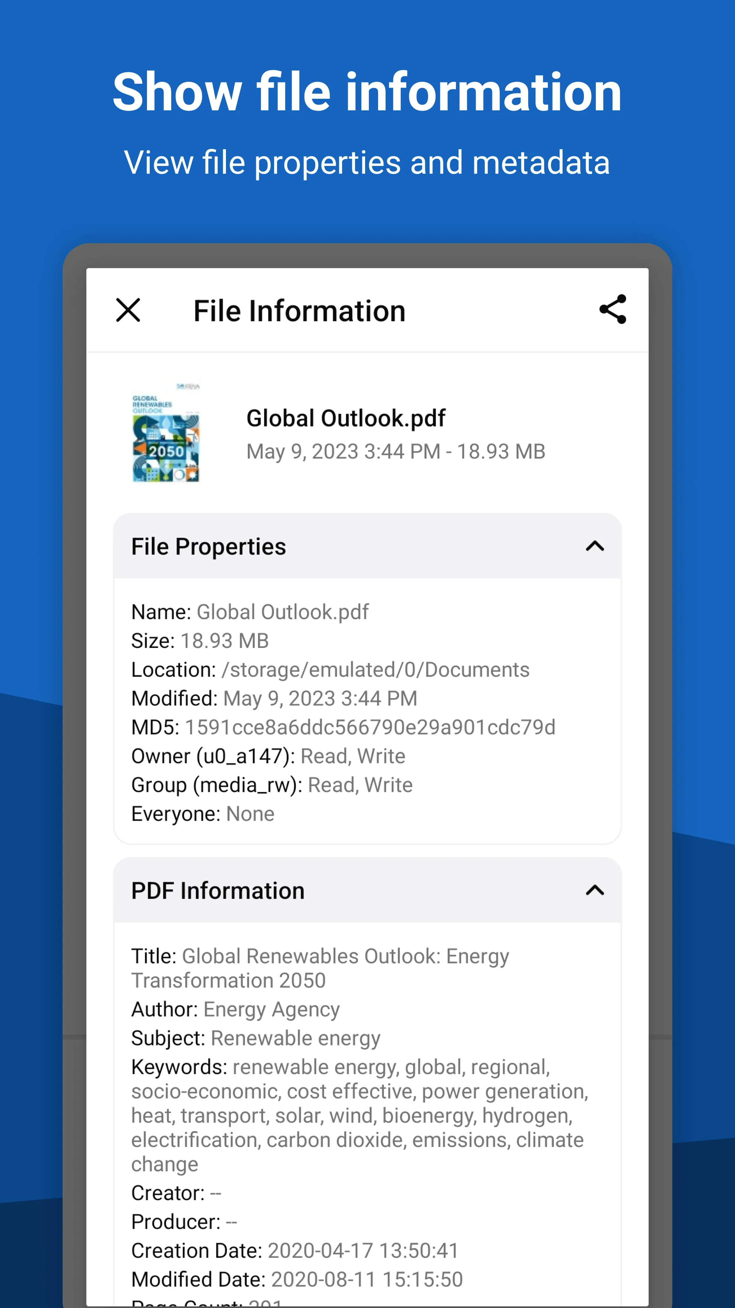Select the Owner permissions entry
Screen dimensions: 735x1308
tap(268, 756)
